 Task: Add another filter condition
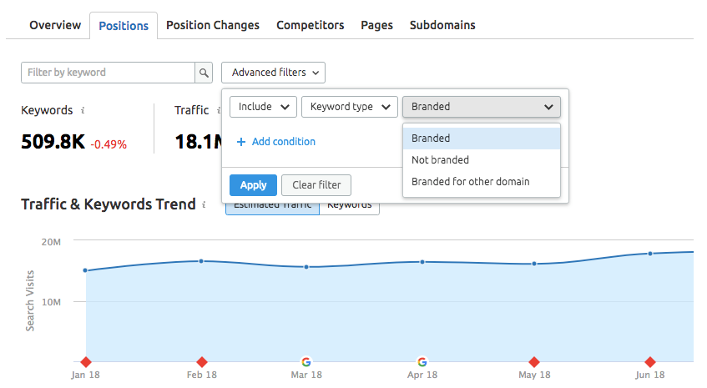[x=276, y=142]
